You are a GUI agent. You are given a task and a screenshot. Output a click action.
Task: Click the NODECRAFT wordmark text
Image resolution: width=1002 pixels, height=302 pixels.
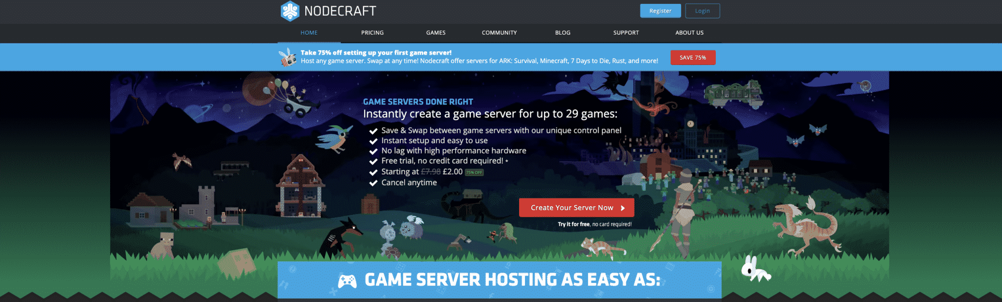(340, 11)
